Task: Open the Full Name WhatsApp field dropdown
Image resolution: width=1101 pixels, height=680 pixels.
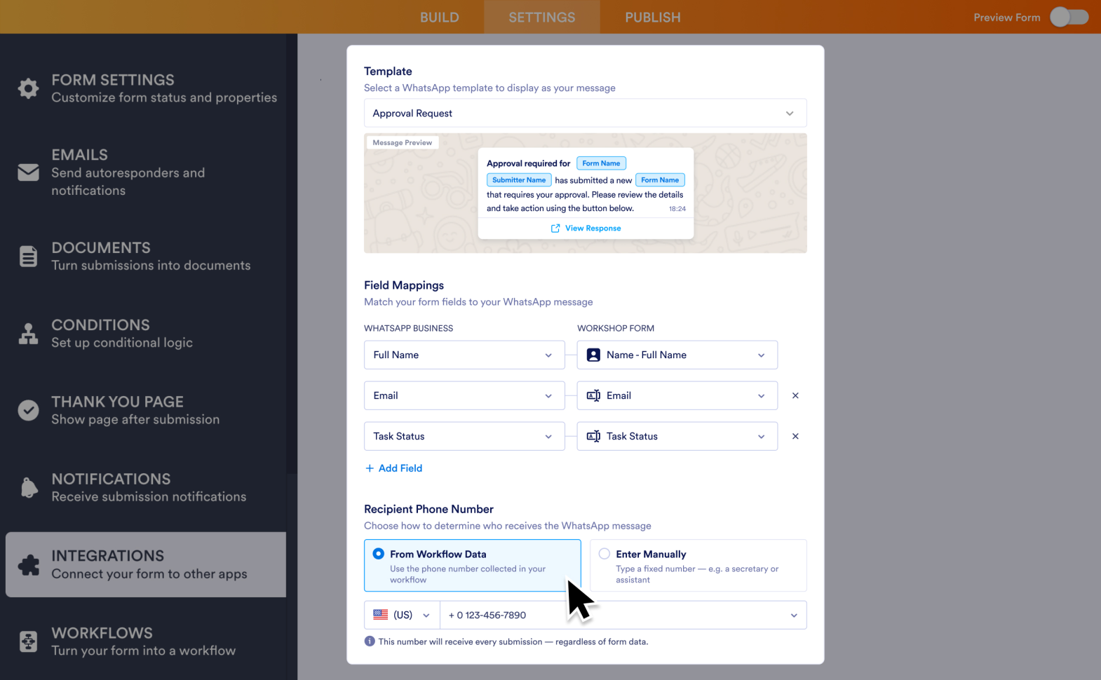Action: click(464, 355)
